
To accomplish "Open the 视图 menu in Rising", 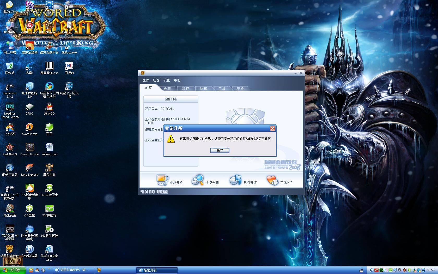I will tap(156, 80).
